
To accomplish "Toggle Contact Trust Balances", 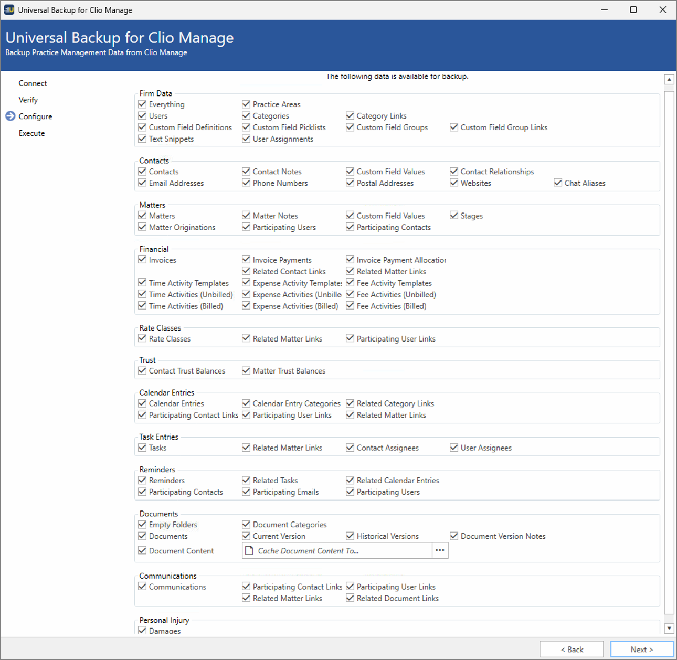I will (142, 370).
